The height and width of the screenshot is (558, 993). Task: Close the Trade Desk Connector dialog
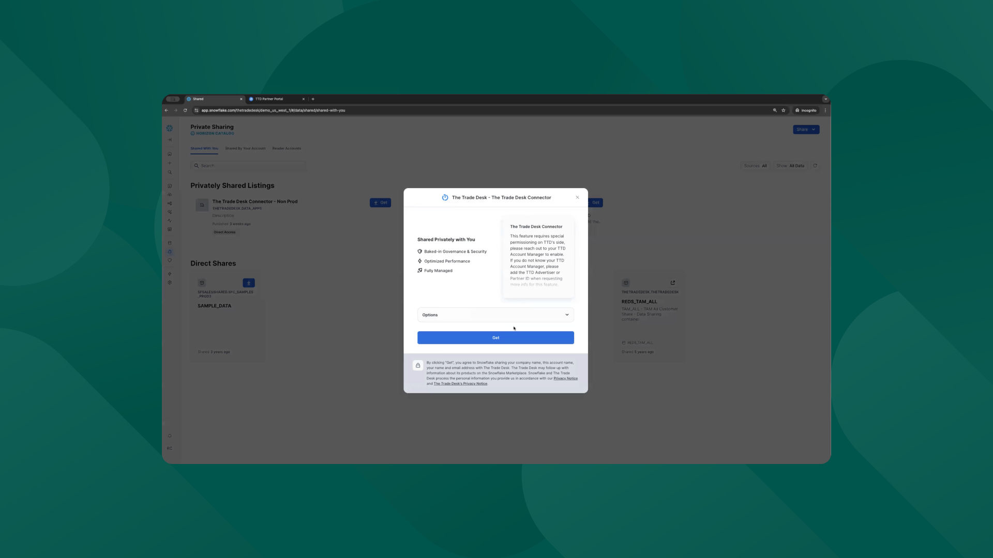[577, 197]
